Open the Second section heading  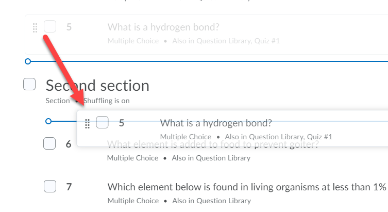coord(97,86)
